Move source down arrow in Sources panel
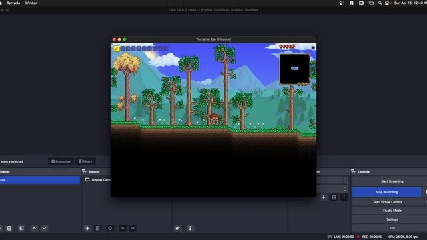This screenshot has height=240, width=427. (x=133, y=228)
